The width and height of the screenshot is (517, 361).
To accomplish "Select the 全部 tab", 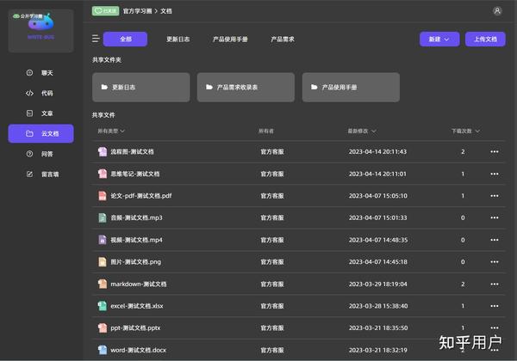I will [125, 40].
